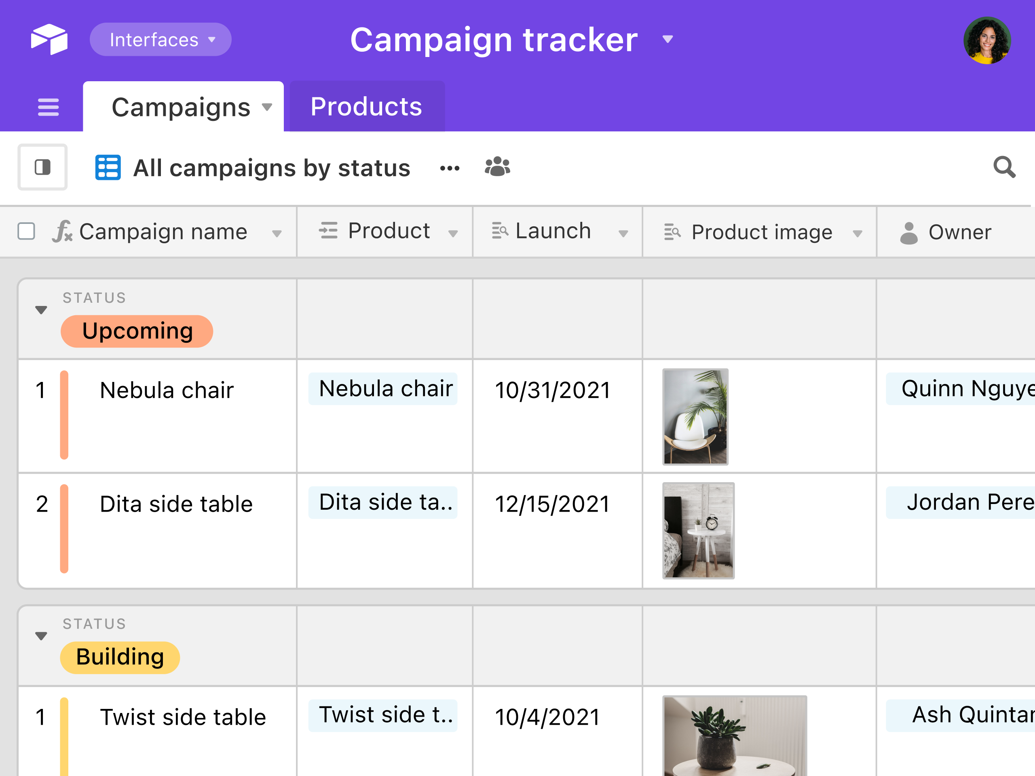This screenshot has width=1035, height=776.
Task: Open the Product column dropdown arrow
Action: point(452,233)
